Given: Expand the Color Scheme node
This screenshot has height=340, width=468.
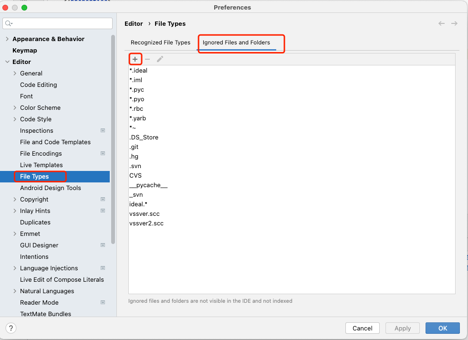Looking at the screenshot, I should click(15, 107).
